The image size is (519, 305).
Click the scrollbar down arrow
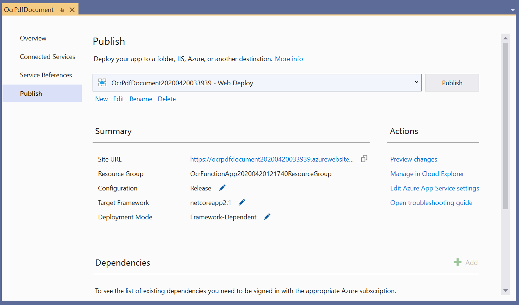505,291
